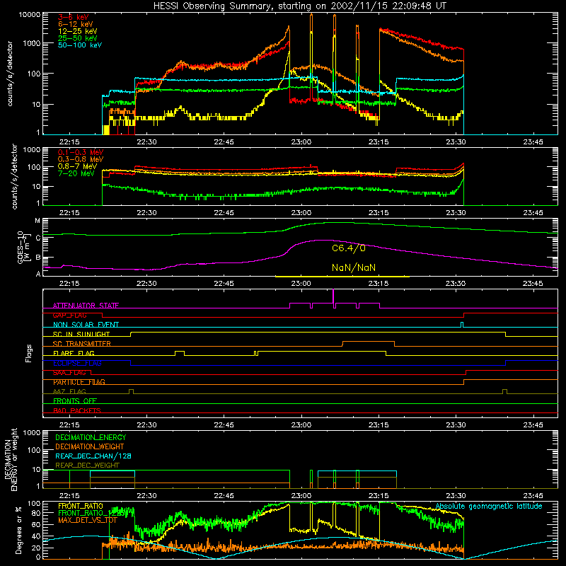566x566 pixels.
Task: Select the FRONTS_OFF flag label
Action: coord(75,400)
